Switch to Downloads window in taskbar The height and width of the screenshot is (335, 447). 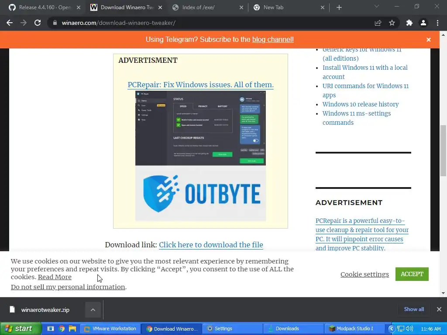pyautogui.click(x=294, y=328)
